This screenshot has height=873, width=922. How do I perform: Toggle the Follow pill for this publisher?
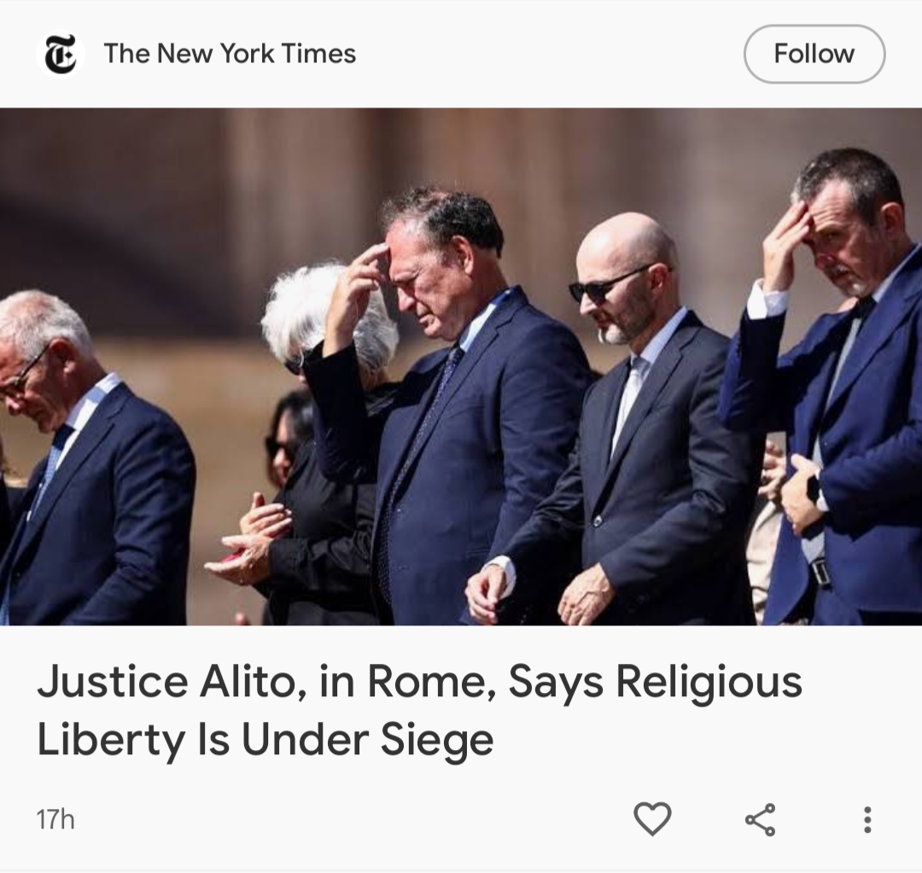[x=814, y=54]
